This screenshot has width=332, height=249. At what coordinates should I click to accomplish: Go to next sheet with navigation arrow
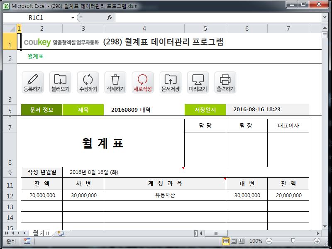click(x=19, y=233)
